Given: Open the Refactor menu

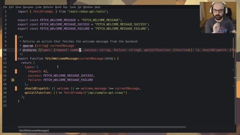Looking at the screenshot, I should (x=48, y=7).
